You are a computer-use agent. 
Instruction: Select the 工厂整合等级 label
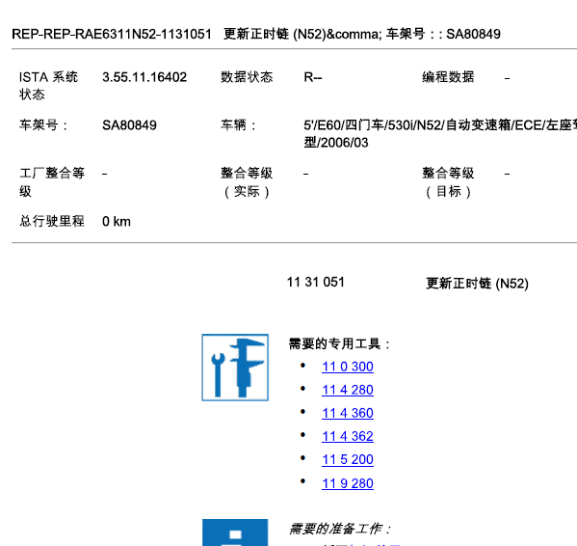click(x=52, y=182)
